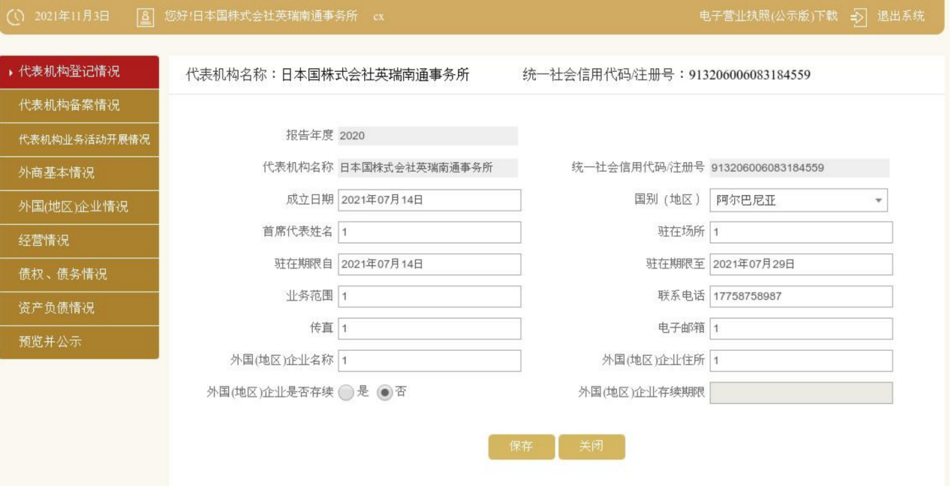
Task: Click the 关闭 button
Action: pyautogui.click(x=591, y=447)
